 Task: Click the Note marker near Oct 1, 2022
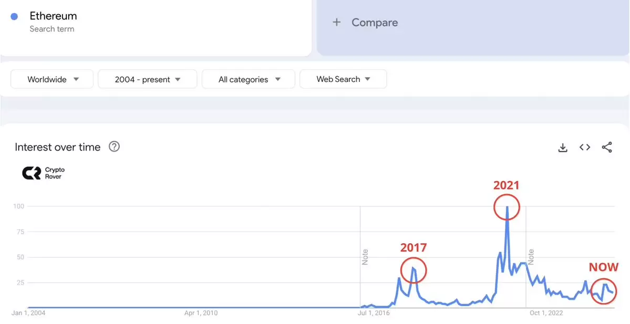(x=531, y=257)
